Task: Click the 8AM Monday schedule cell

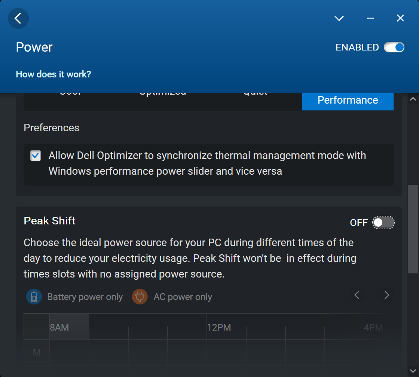Action: point(69,352)
